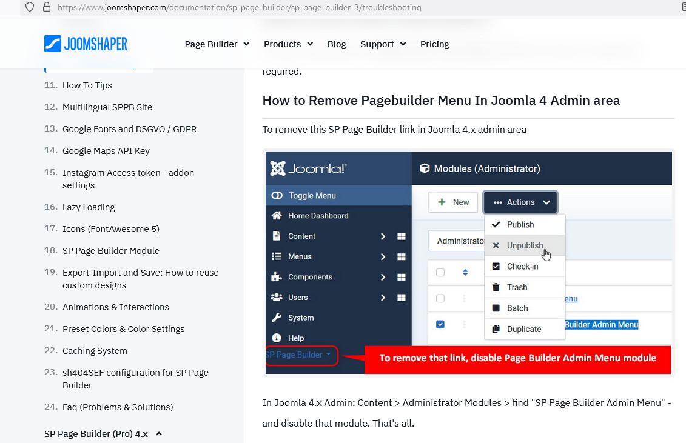The height and width of the screenshot is (443, 686).
Task: Tick the select-all checkbox in table header
Action: point(440,272)
